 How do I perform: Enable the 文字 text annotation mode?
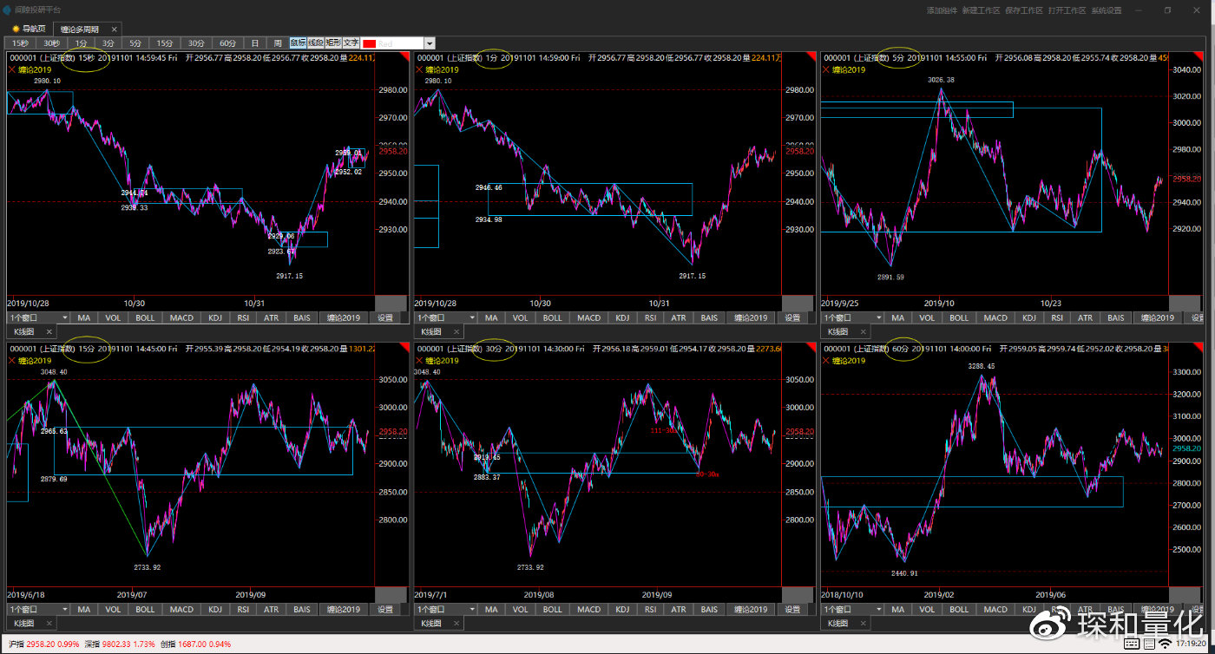(x=351, y=43)
